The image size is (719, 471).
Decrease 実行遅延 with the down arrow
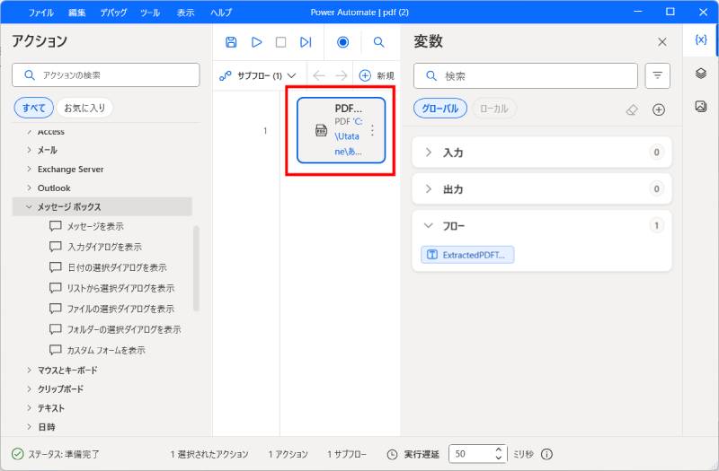[x=499, y=458]
